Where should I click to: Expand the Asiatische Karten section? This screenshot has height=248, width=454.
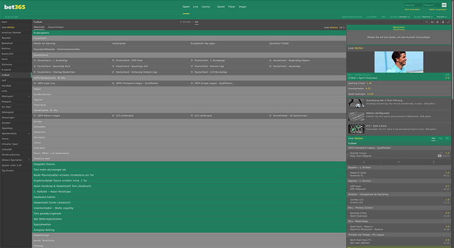pos(189,197)
